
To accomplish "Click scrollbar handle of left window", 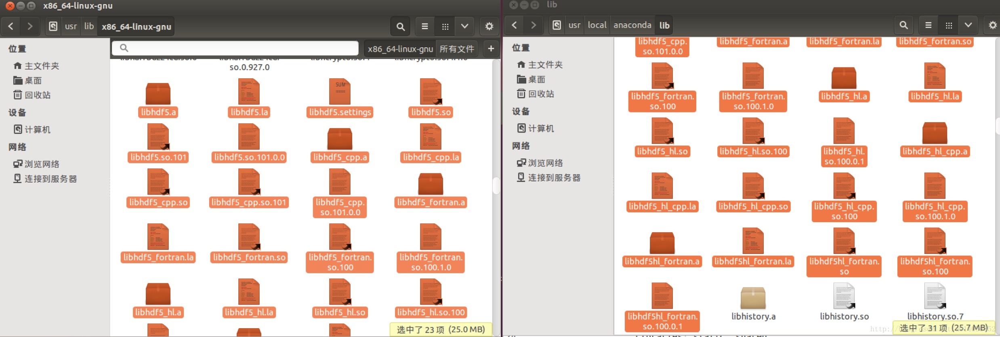I will [496, 185].
